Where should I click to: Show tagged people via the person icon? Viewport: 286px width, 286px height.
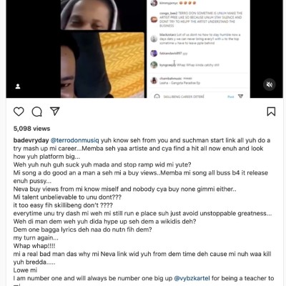point(18,87)
